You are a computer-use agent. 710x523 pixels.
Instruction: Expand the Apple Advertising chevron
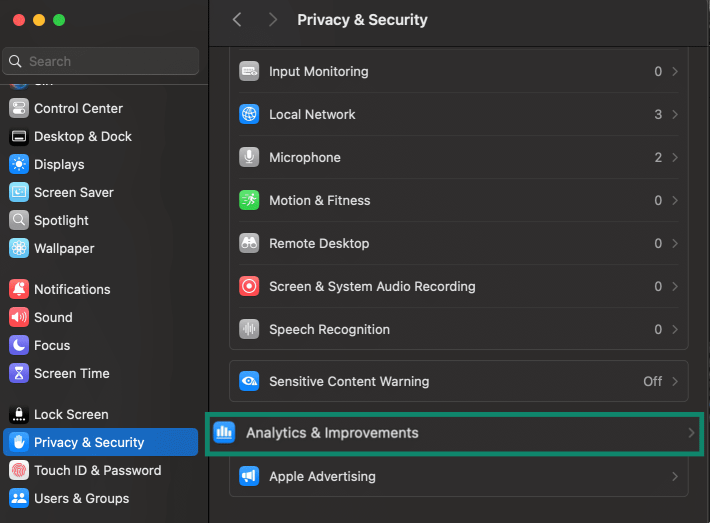(675, 476)
